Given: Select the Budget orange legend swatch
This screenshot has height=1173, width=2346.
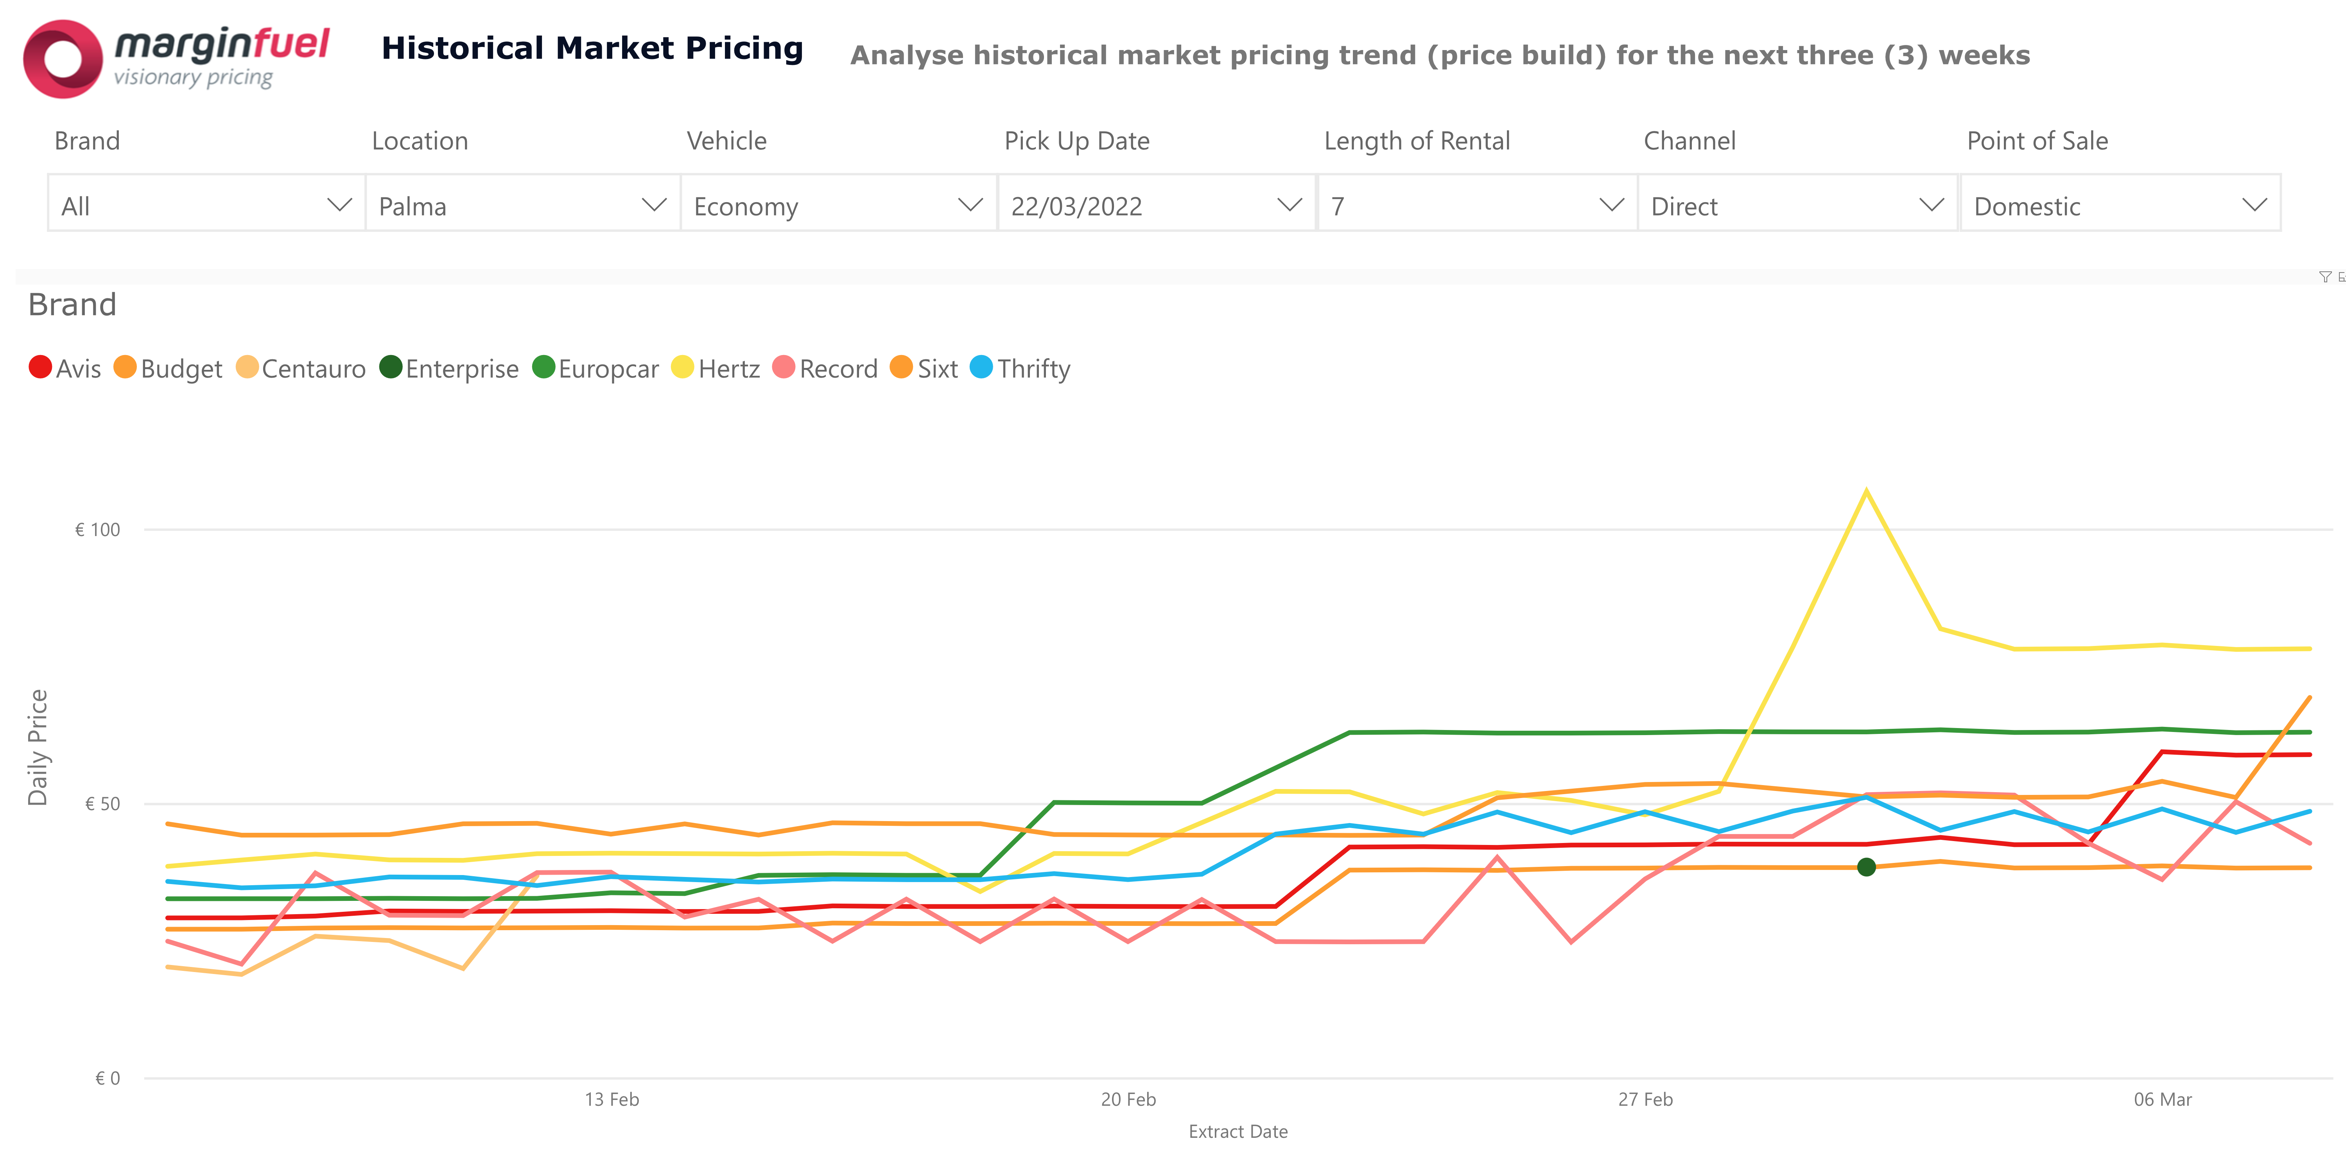Looking at the screenshot, I should (x=125, y=367).
